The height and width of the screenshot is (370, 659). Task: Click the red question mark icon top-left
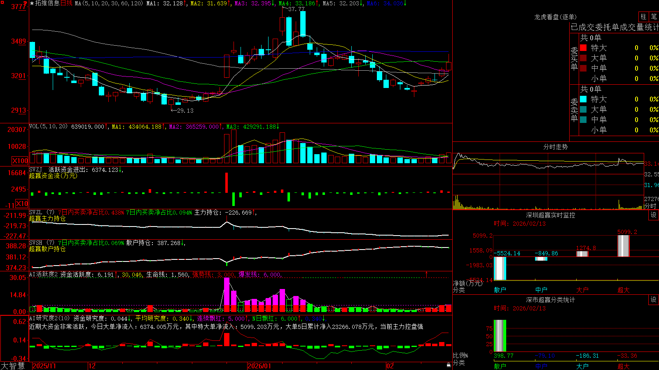[25, 3]
